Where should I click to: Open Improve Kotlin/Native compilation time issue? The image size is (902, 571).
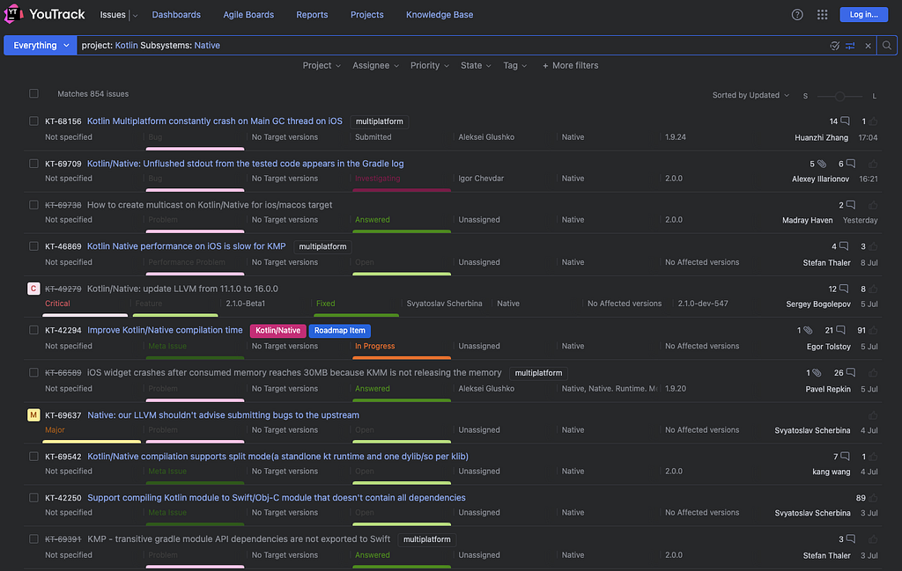(x=165, y=330)
